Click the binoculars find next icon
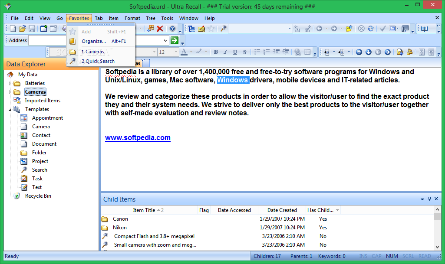This screenshot has width=445, height=264. coord(307,29)
